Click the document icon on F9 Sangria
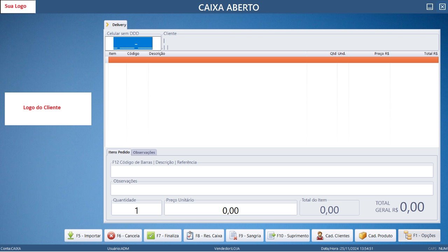 [233, 236]
